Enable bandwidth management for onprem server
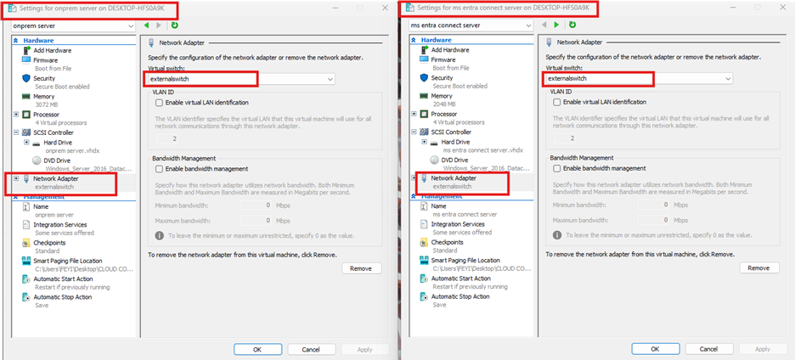795x360 pixels. (x=160, y=169)
